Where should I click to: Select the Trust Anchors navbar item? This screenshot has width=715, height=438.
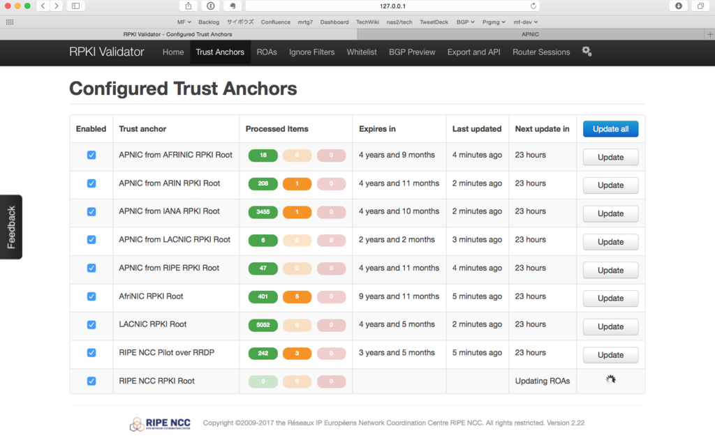tap(220, 52)
